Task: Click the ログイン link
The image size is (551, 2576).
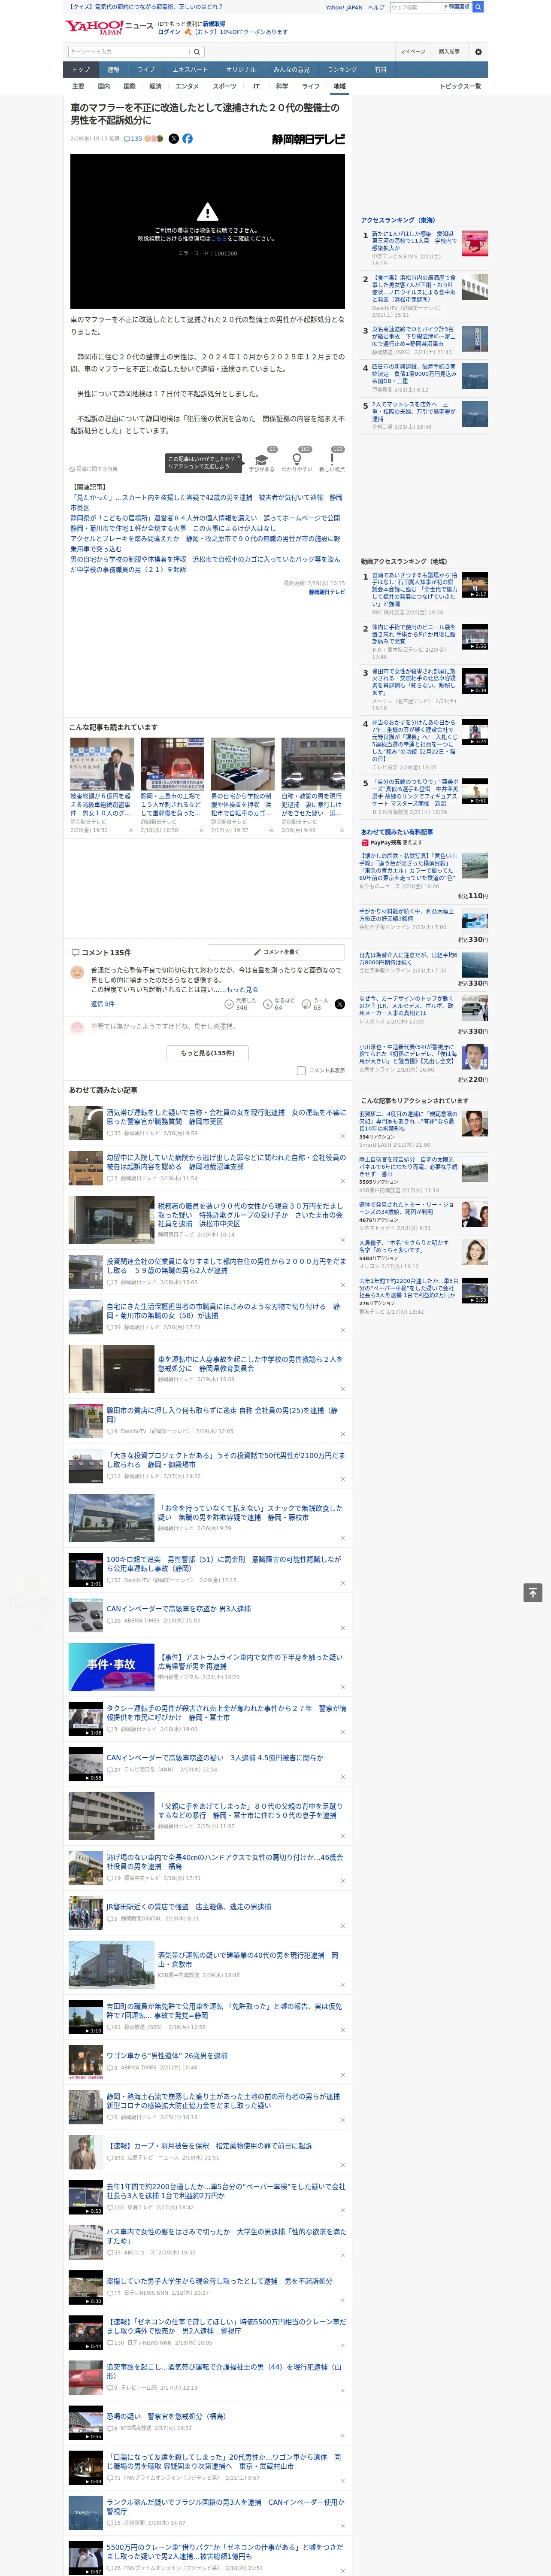Action: click(x=169, y=32)
